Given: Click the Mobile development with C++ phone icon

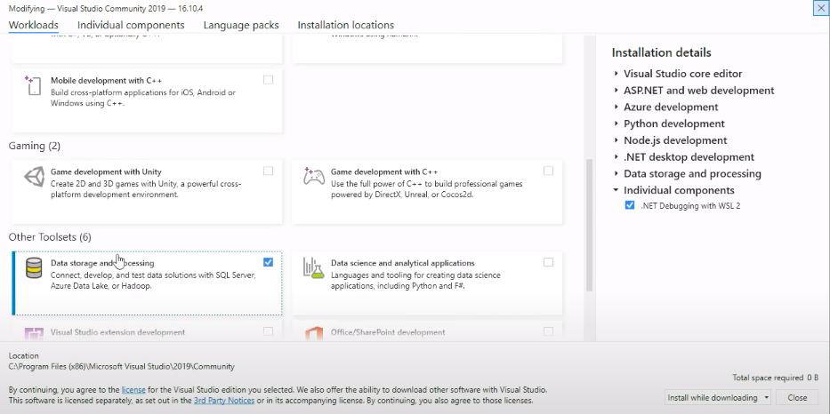Looking at the screenshot, I should (x=33, y=85).
